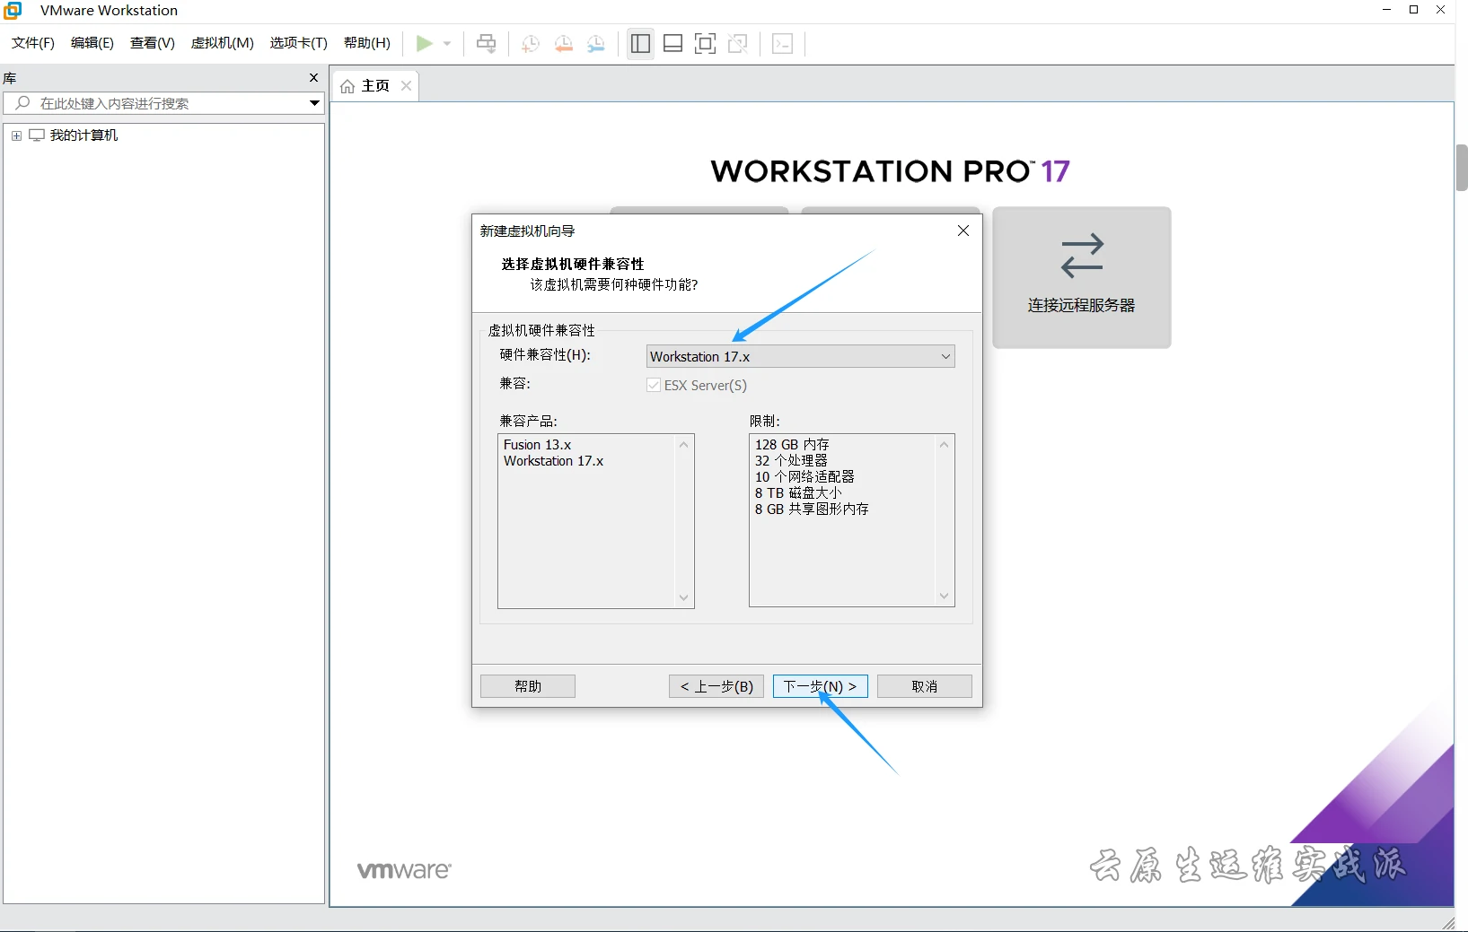Open the 编辑(E) menu
Viewport: 1468px width, 932px height.
pos(92,43)
